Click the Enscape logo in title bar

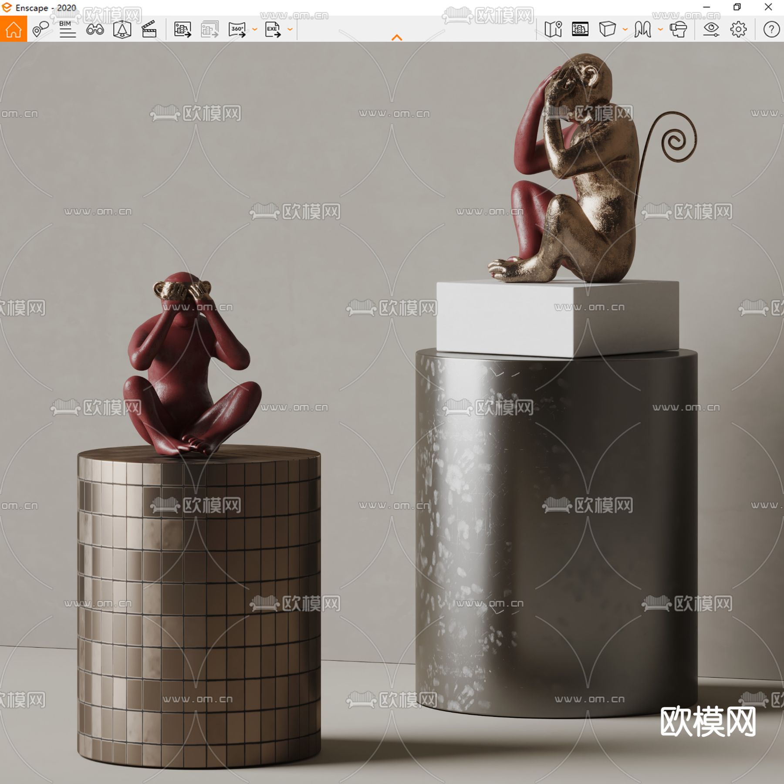[x=7, y=7]
